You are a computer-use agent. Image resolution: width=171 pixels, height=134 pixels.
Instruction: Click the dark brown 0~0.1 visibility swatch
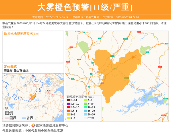(x=69, y=100)
